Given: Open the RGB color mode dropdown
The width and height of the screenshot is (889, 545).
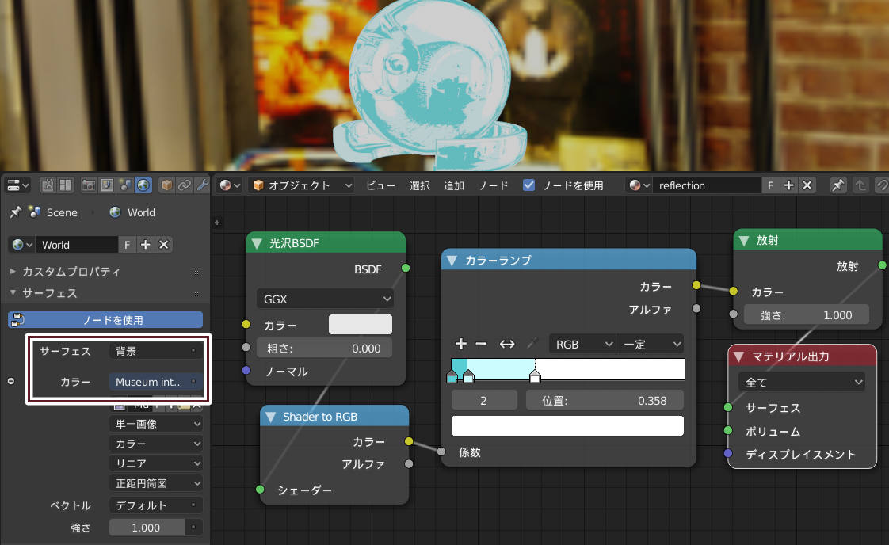Looking at the screenshot, I should pyautogui.click(x=582, y=345).
